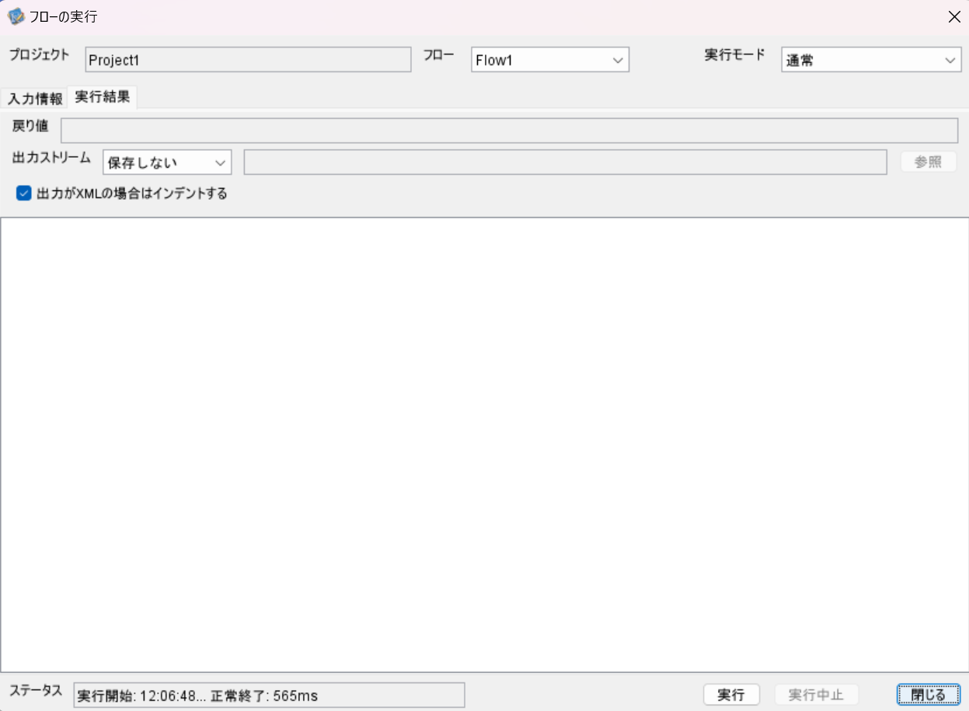
Task: Click the 実行 execute button
Action: 730,694
